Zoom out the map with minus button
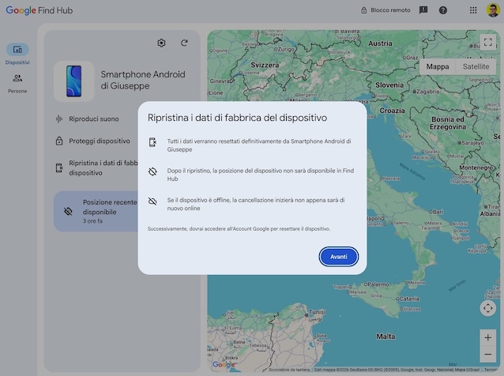Viewport: 504px width, 376px height. click(488, 355)
